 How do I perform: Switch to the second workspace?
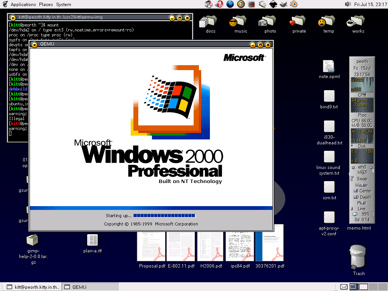point(363,287)
